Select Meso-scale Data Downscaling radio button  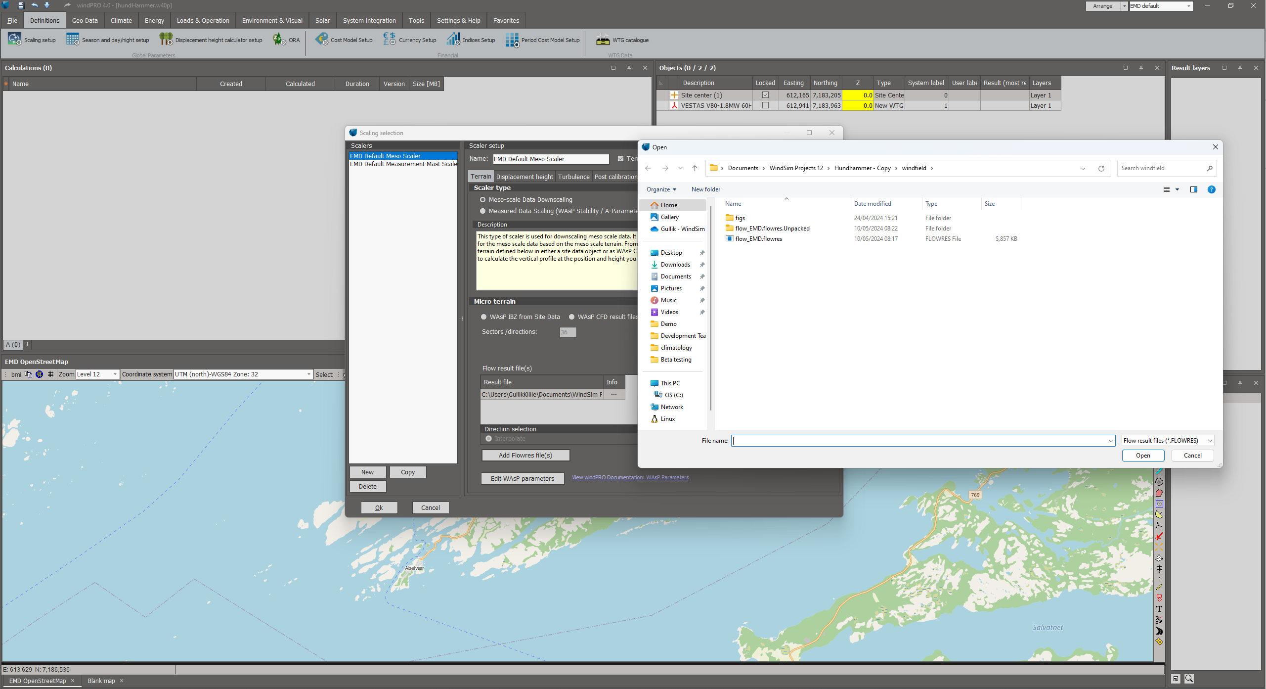[483, 200]
